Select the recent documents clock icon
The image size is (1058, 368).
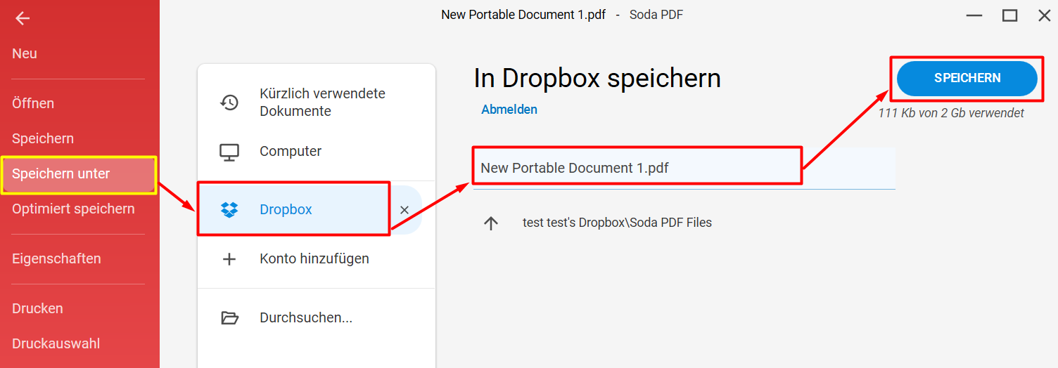click(229, 103)
